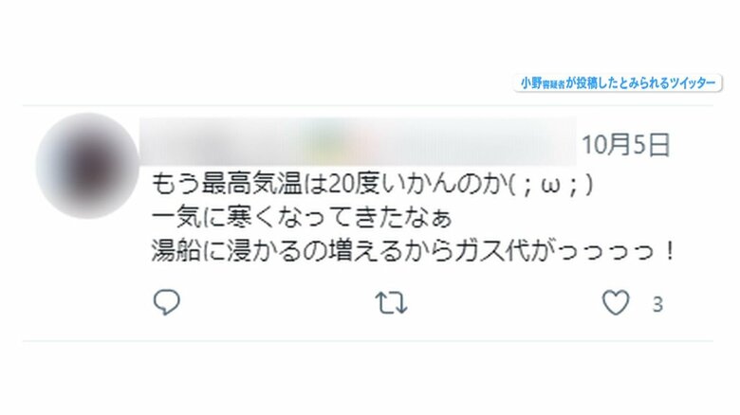Click the reply speech bubble icon
This screenshot has width=740, height=415.
(x=167, y=302)
